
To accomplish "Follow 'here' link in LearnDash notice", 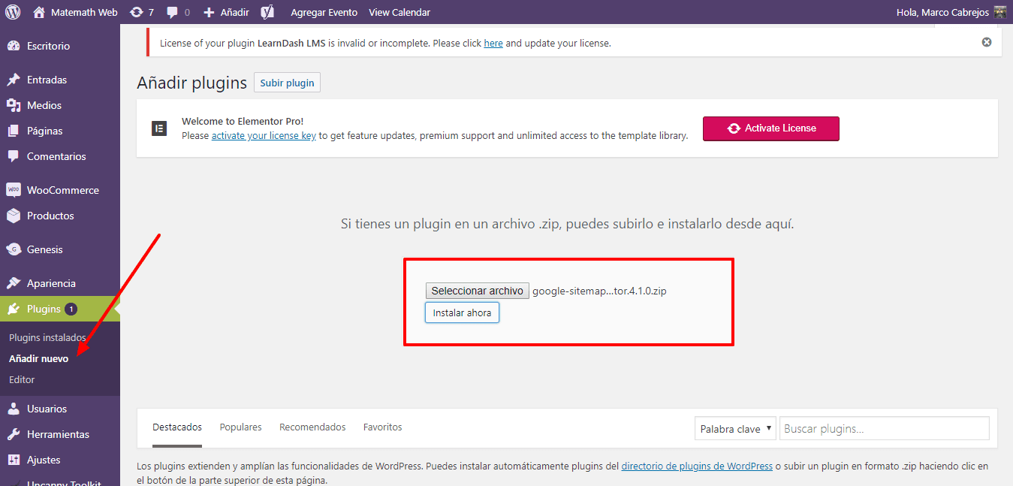I will [x=493, y=43].
